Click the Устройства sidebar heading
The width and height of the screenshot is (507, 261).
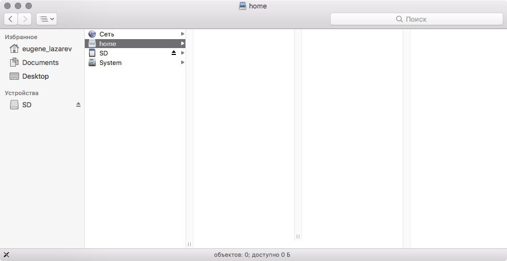pyautogui.click(x=22, y=93)
